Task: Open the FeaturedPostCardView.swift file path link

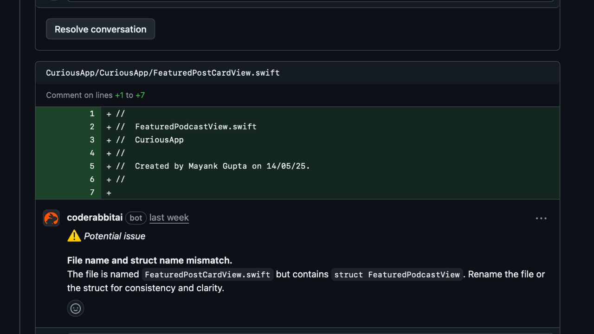Action: (x=162, y=73)
